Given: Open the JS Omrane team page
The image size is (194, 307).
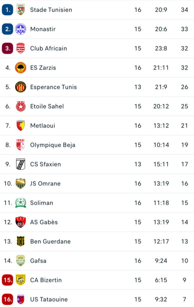Looking at the screenshot, I should 45,183.
